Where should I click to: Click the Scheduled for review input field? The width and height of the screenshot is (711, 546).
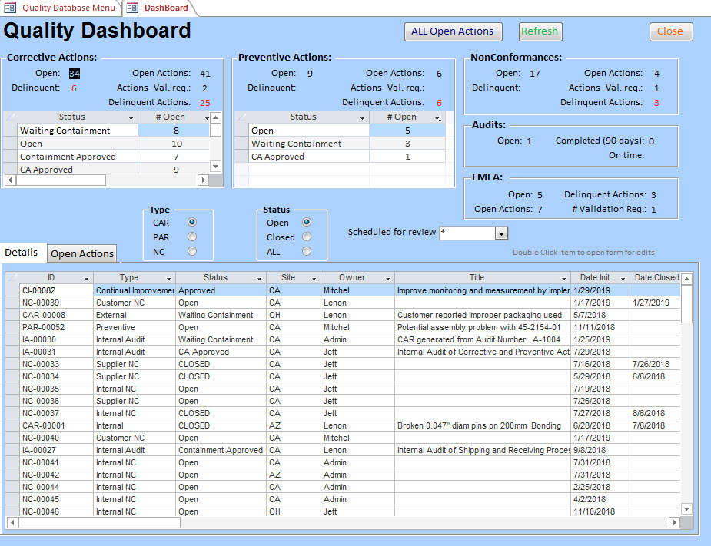[x=467, y=233]
